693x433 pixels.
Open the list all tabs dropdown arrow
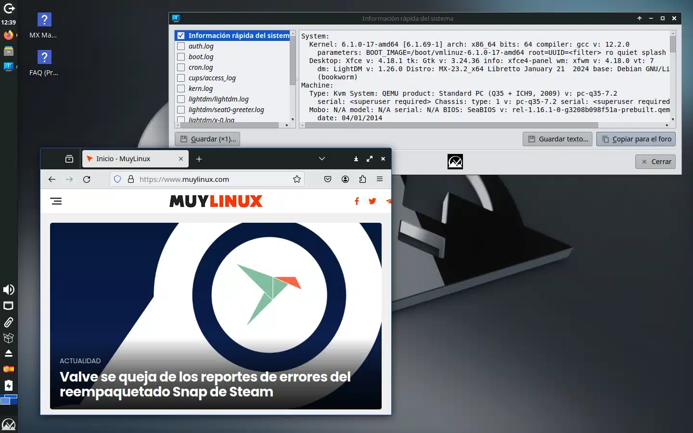tap(322, 159)
